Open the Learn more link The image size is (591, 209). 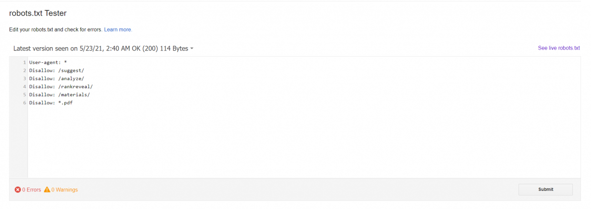click(118, 30)
